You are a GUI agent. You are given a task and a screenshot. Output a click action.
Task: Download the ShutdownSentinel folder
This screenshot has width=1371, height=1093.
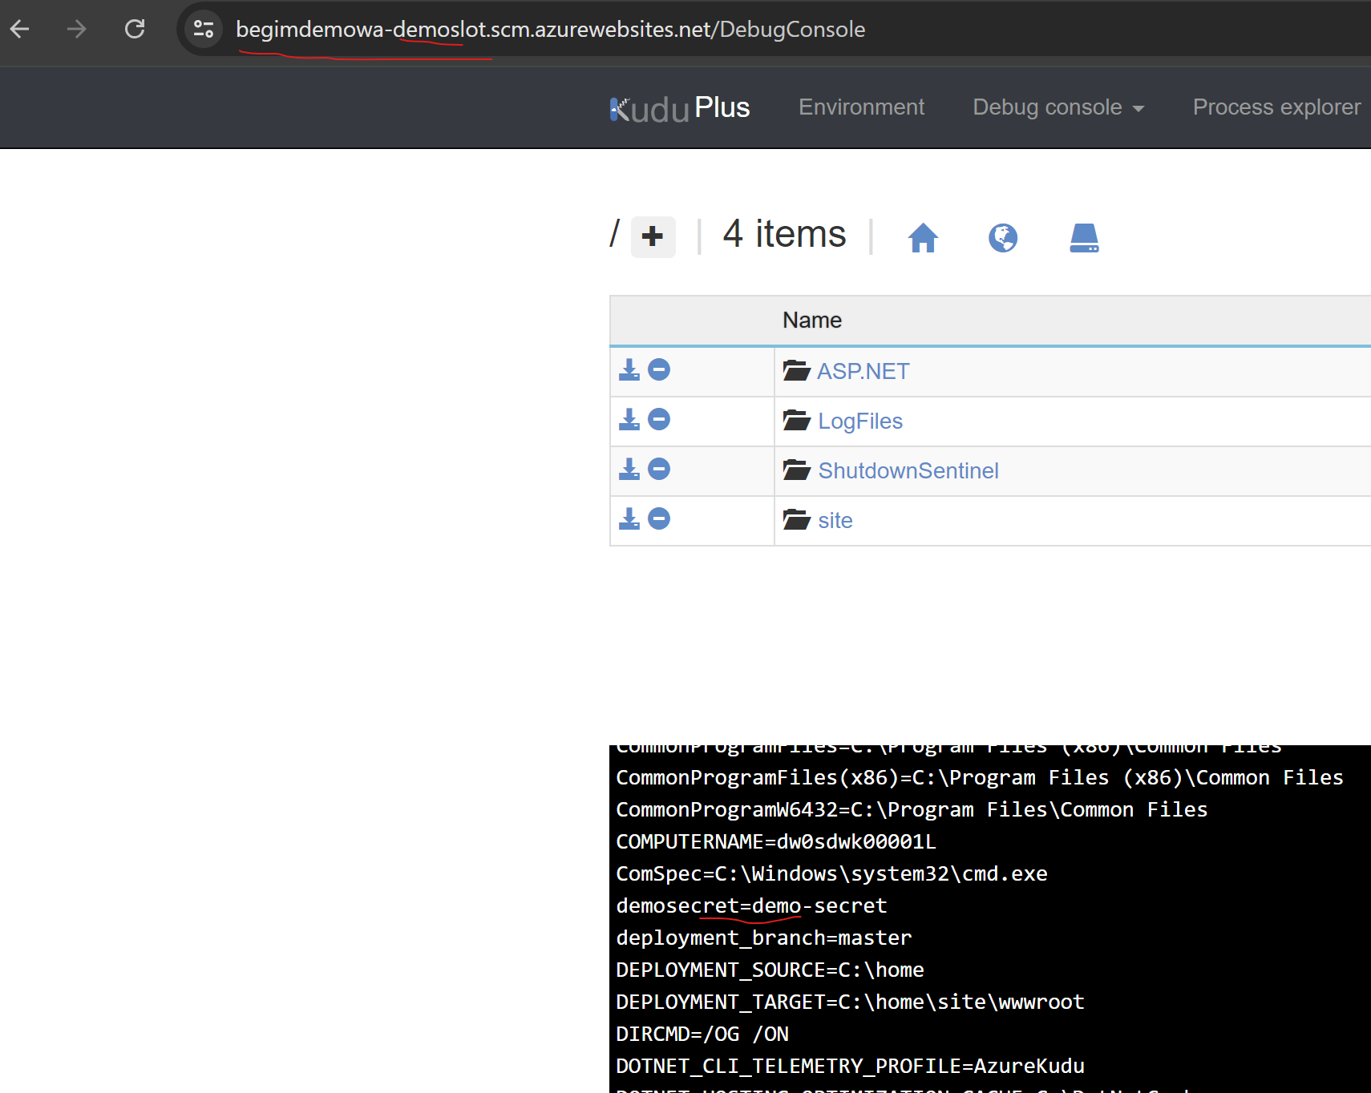tap(629, 470)
